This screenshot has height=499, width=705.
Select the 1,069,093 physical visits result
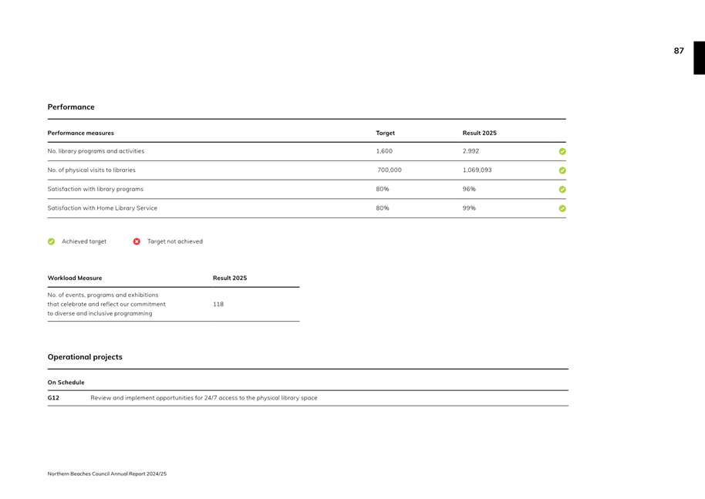pyautogui.click(x=477, y=170)
